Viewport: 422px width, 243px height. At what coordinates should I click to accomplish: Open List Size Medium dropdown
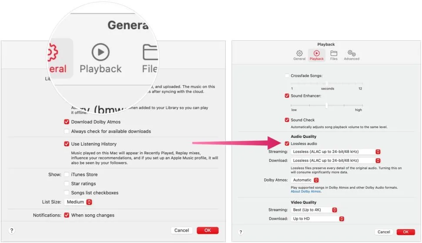(78, 202)
